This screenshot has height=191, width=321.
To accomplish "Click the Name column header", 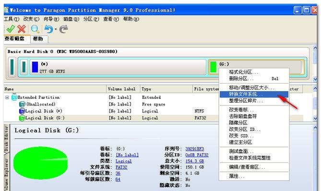I will click(55, 89).
